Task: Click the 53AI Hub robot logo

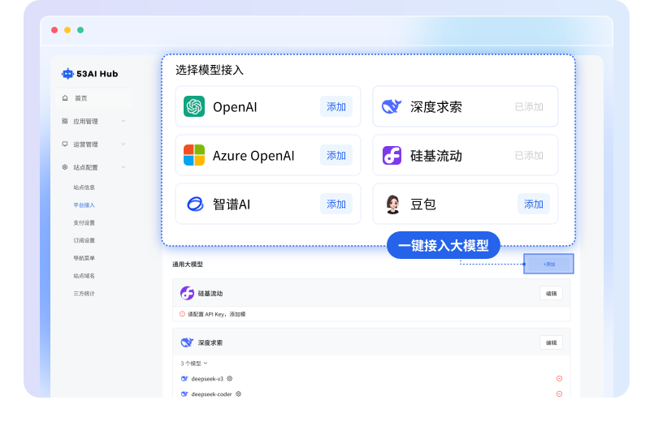Action: coord(67,74)
